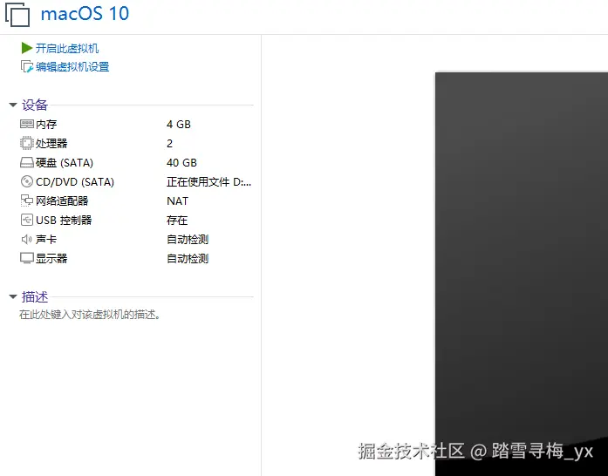Collapse the 描述 section
Screen dimensions: 608x476
pos(13,297)
